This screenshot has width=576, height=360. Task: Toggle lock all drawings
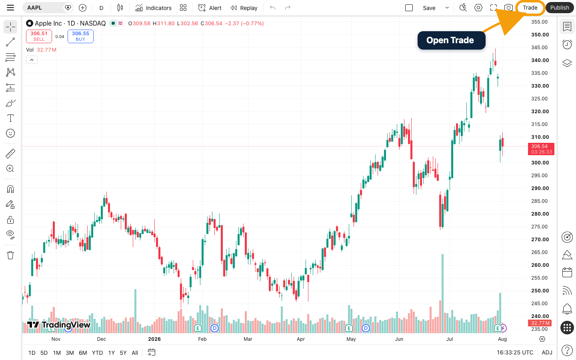pos(10,220)
